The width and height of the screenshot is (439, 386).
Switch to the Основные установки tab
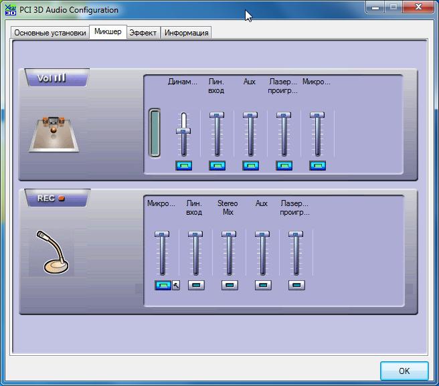click(50, 33)
